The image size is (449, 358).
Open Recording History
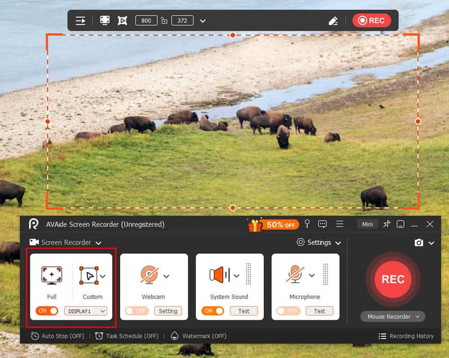406,336
